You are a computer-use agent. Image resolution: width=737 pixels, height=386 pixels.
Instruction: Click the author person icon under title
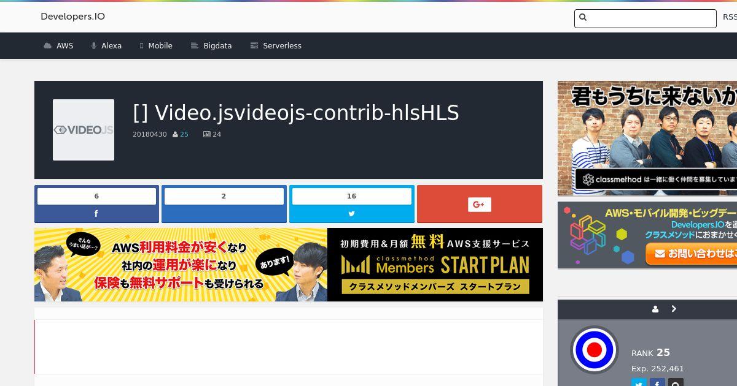point(176,134)
